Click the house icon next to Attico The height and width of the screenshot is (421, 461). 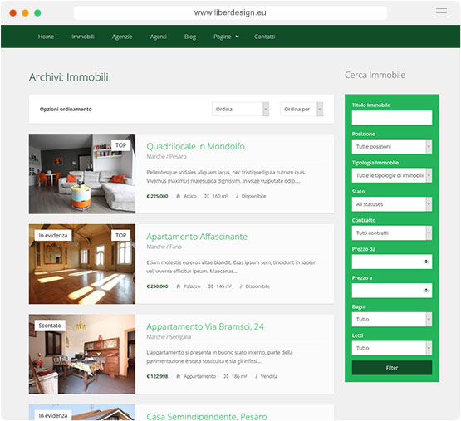tap(178, 196)
